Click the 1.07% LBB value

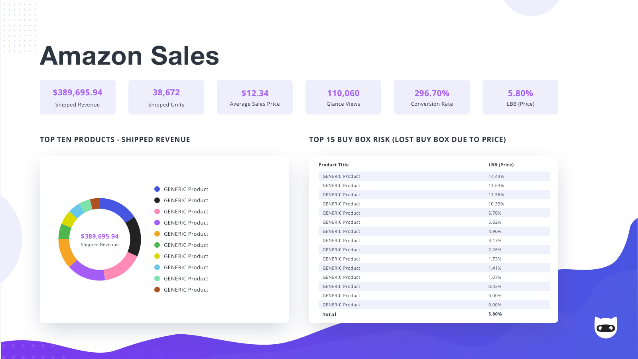(x=495, y=277)
